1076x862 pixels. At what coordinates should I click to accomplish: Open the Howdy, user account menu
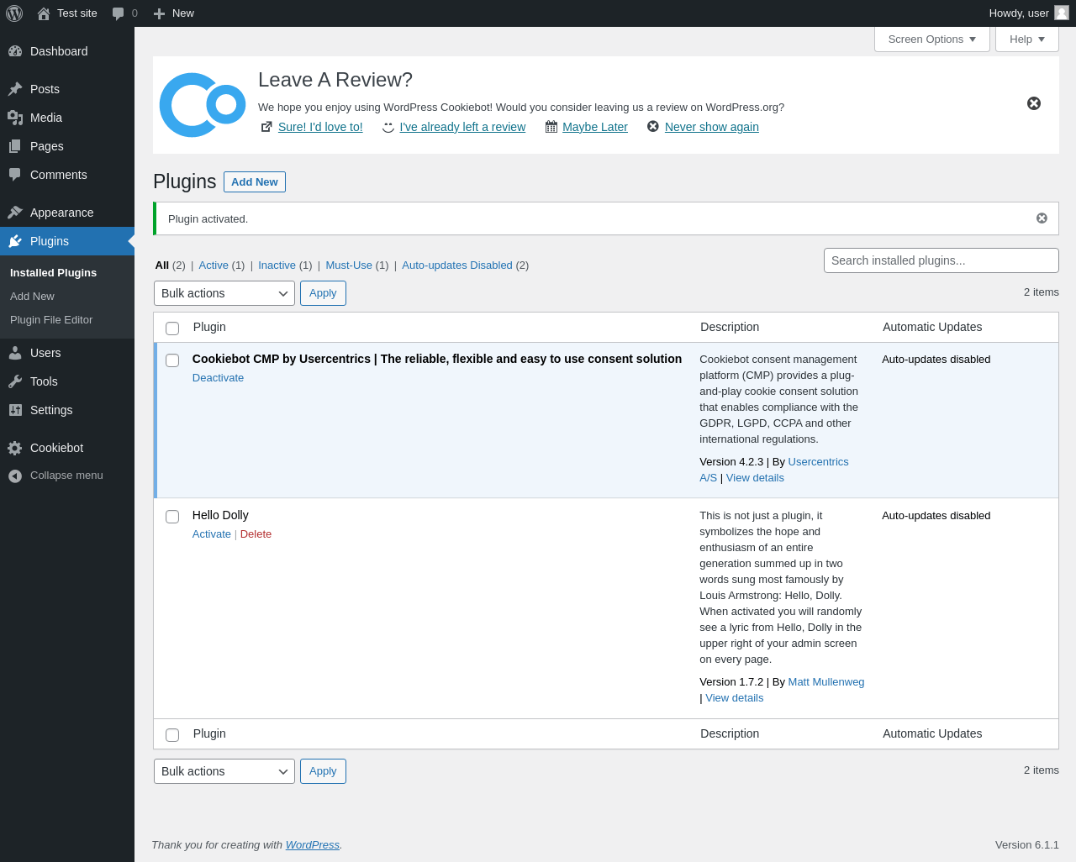(1028, 13)
